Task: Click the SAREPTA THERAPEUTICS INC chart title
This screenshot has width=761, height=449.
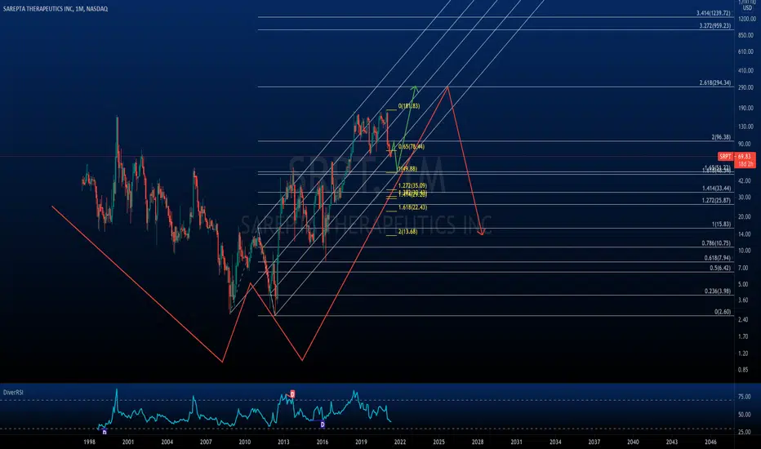Action: 56,9
